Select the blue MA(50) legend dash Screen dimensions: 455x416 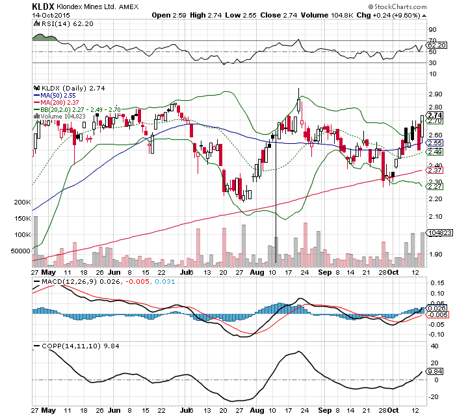click(36, 95)
